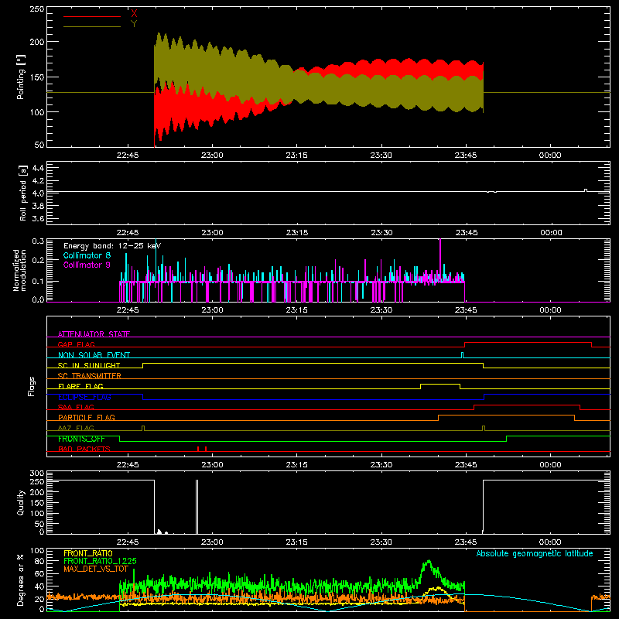Click the 'Energy band: 12-25 keV' annotation
The height and width of the screenshot is (619, 619).
(112, 246)
